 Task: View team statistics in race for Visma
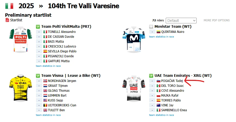48,115
